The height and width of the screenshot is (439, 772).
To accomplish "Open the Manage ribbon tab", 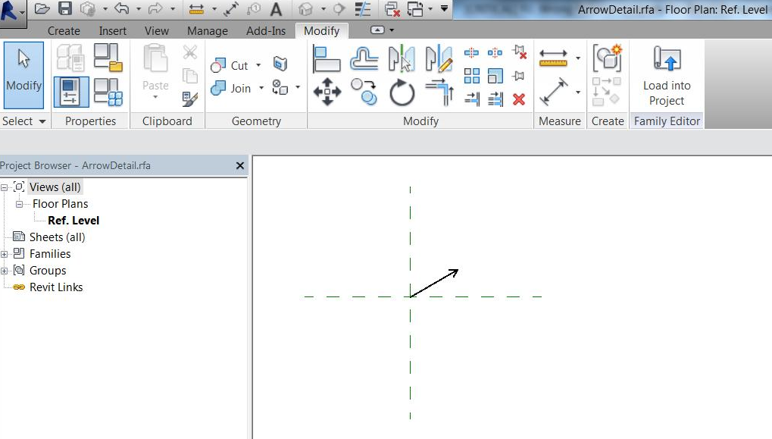I will [x=207, y=30].
